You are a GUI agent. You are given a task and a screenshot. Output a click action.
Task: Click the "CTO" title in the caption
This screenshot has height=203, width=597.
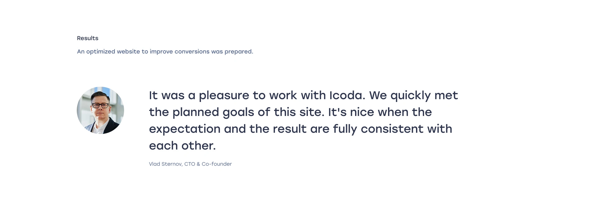pos(189,164)
